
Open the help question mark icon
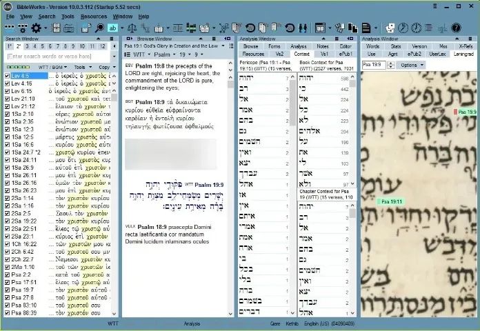456,28
